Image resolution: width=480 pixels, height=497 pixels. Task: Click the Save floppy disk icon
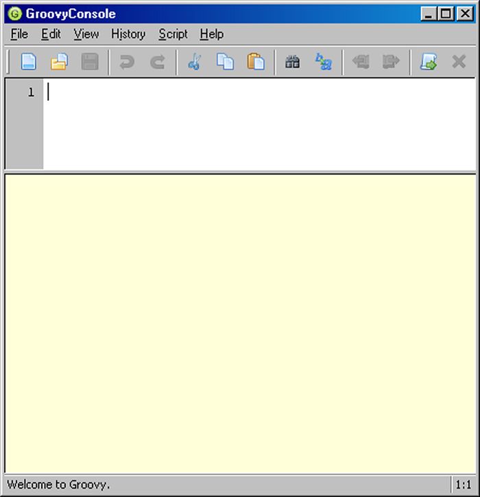click(x=90, y=62)
